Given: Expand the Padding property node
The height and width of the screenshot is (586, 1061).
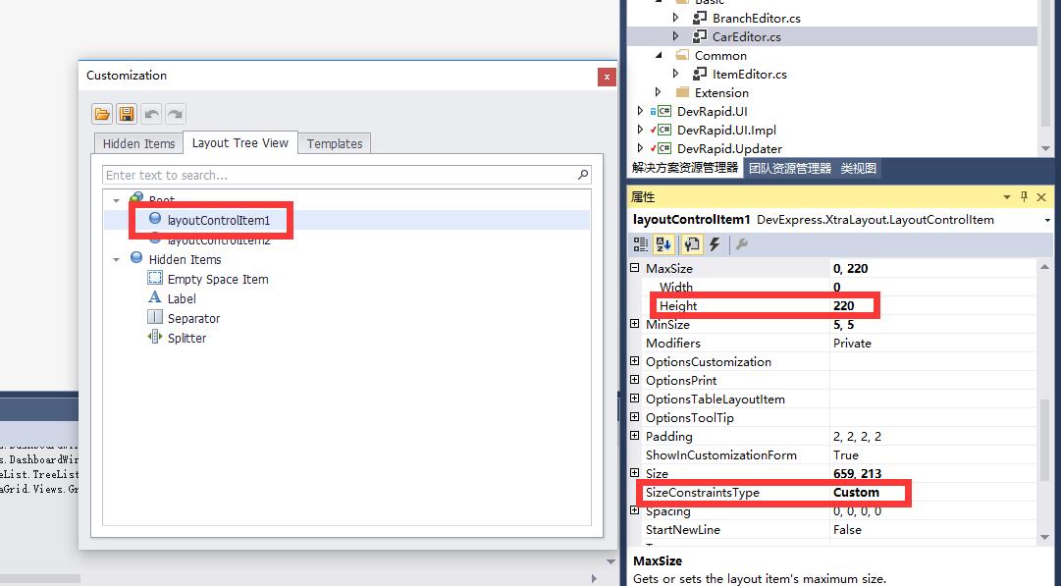Looking at the screenshot, I should [635, 437].
